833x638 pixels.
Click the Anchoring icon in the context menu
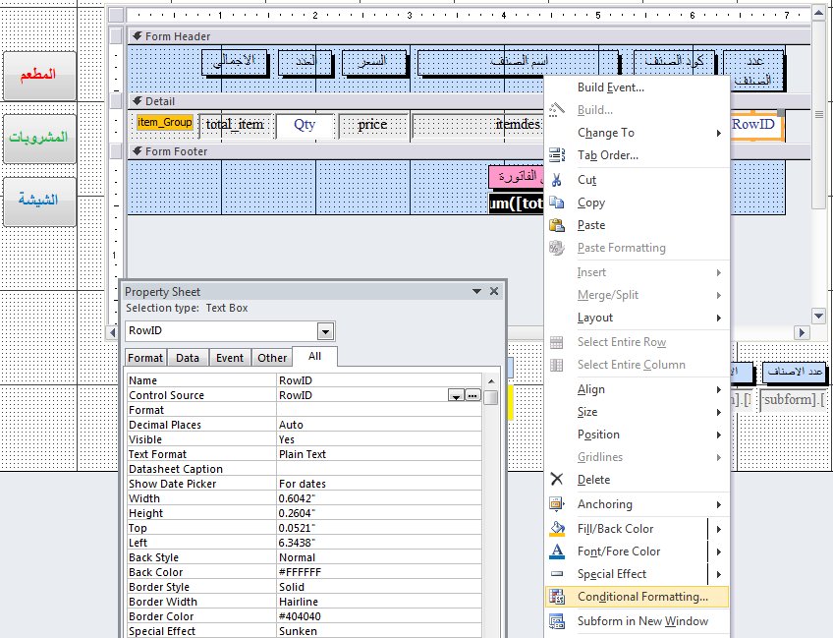[x=556, y=504]
